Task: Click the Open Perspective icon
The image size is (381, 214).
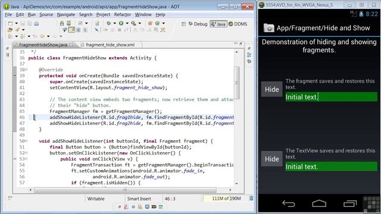Action: pos(184,24)
